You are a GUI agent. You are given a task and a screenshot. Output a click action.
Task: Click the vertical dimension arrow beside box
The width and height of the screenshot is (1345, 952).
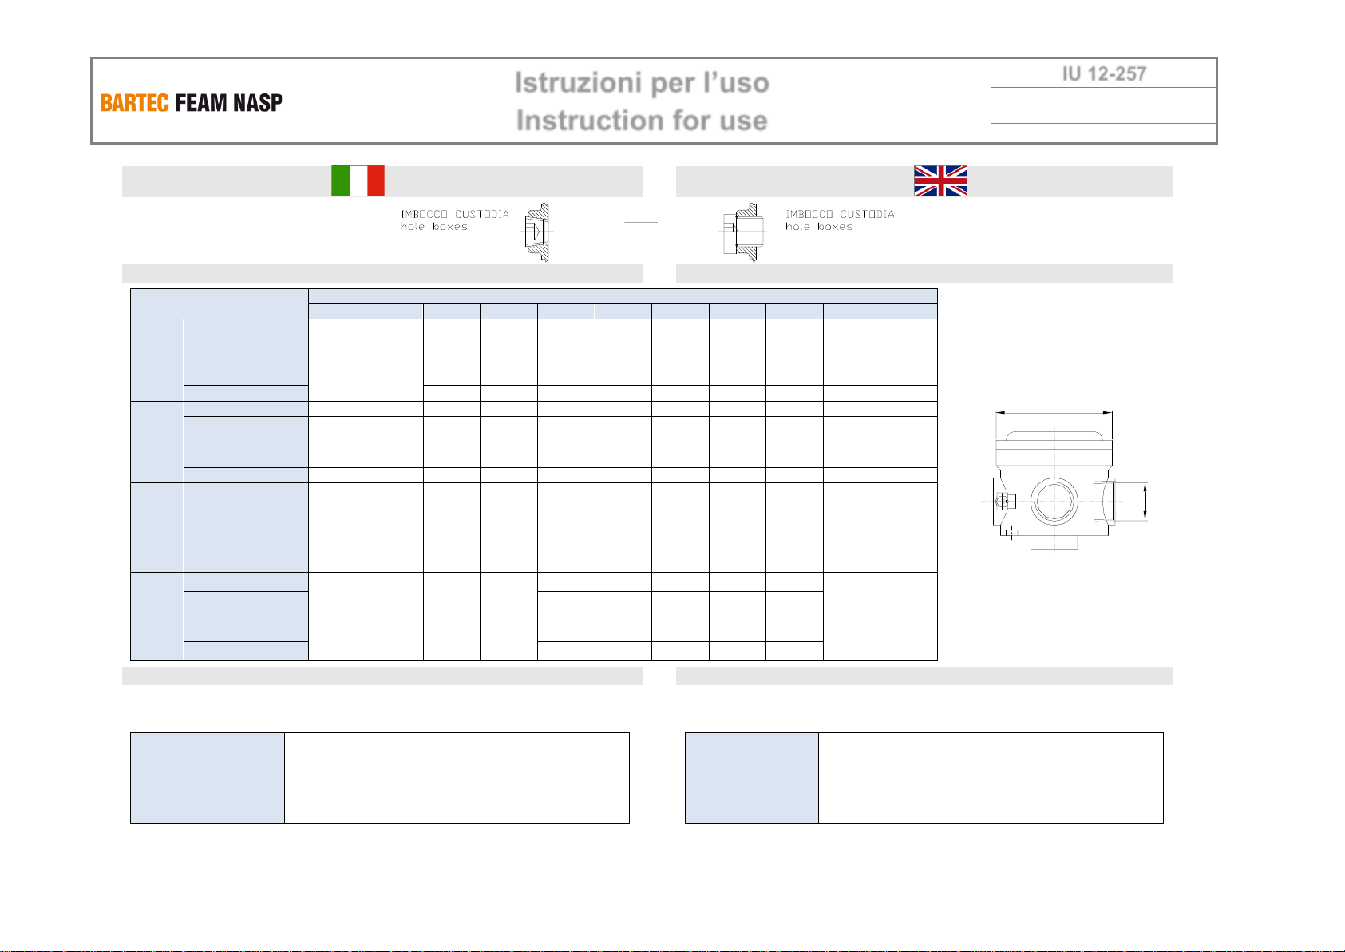coord(1145,502)
